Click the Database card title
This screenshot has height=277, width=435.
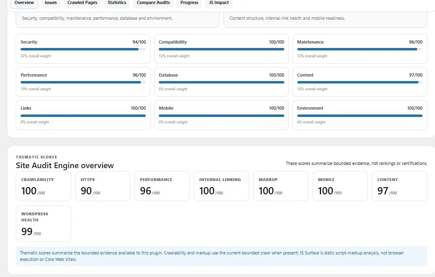click(168, 75)
